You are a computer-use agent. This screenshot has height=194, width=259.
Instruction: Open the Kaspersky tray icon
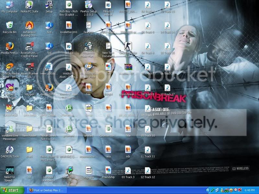(x=240, y=190)
